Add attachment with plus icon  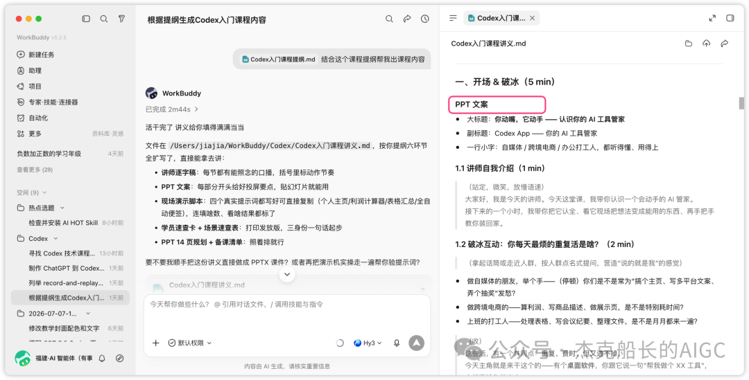[156, 343]
